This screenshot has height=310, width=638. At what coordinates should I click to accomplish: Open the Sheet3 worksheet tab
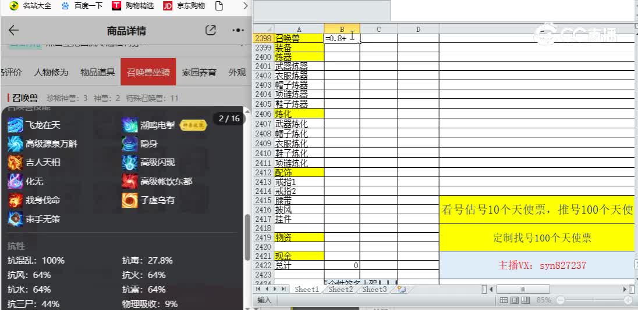tap(374, 289)
